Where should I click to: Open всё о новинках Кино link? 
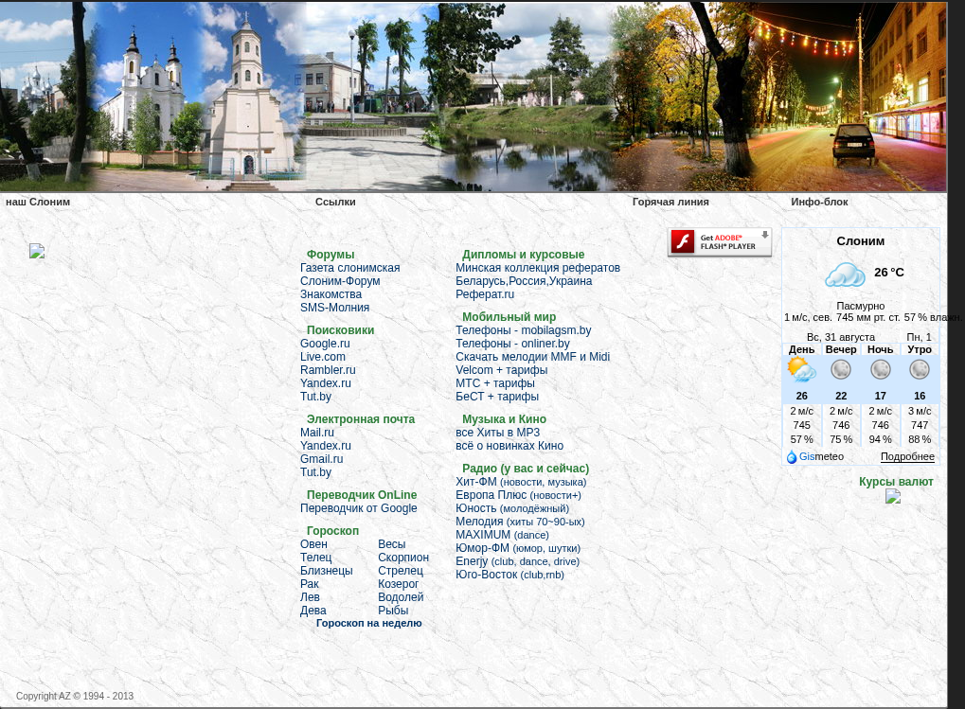[x=509, y=446]
